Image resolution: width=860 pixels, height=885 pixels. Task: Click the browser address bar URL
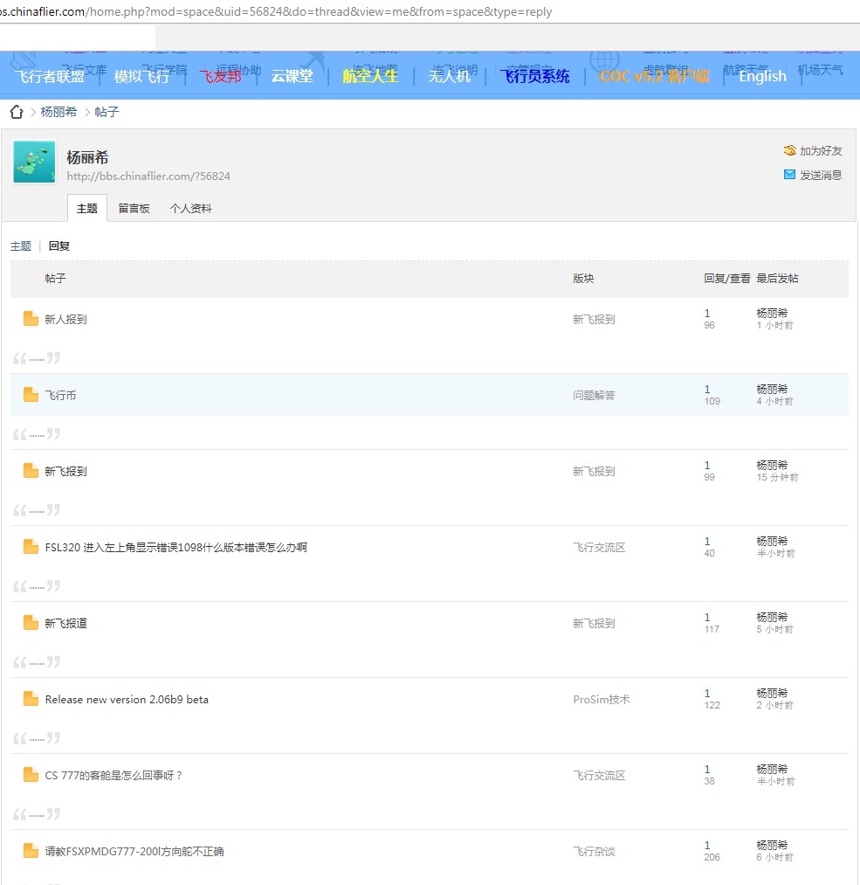click(276, 11)
